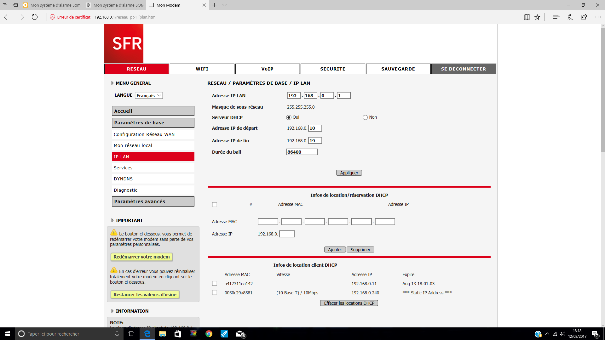Click the Adresse IP de départ field
The image size is (605, 340).
coord(315,128)
